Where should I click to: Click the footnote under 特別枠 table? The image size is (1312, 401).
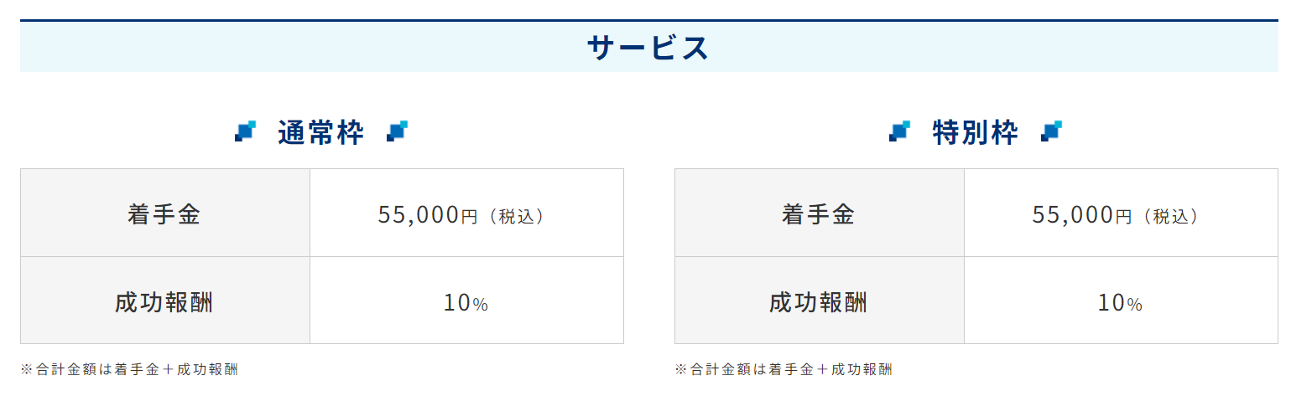tap(784, 369)
